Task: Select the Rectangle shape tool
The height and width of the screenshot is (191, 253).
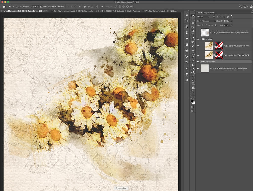Action: point(193,84)
